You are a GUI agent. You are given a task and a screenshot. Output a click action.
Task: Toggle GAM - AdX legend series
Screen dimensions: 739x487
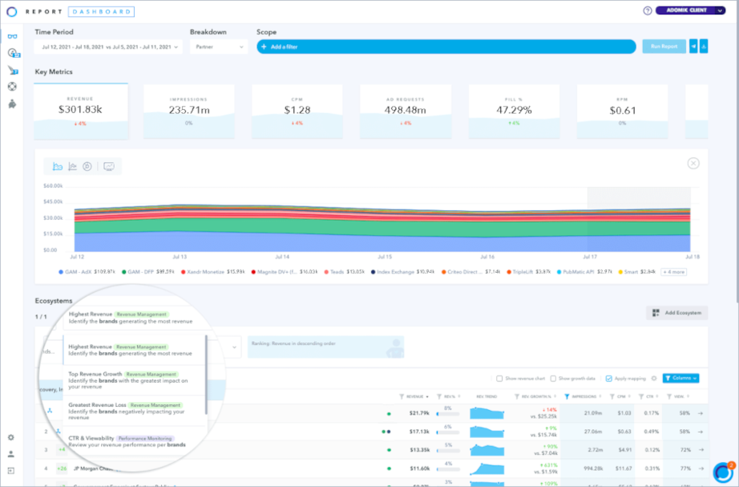tap(87, 272)
